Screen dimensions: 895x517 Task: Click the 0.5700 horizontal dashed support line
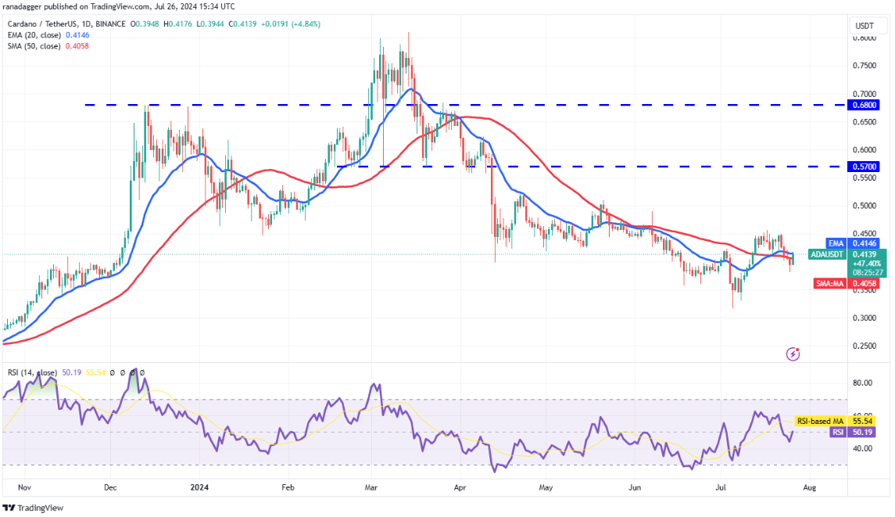[591, 167]
